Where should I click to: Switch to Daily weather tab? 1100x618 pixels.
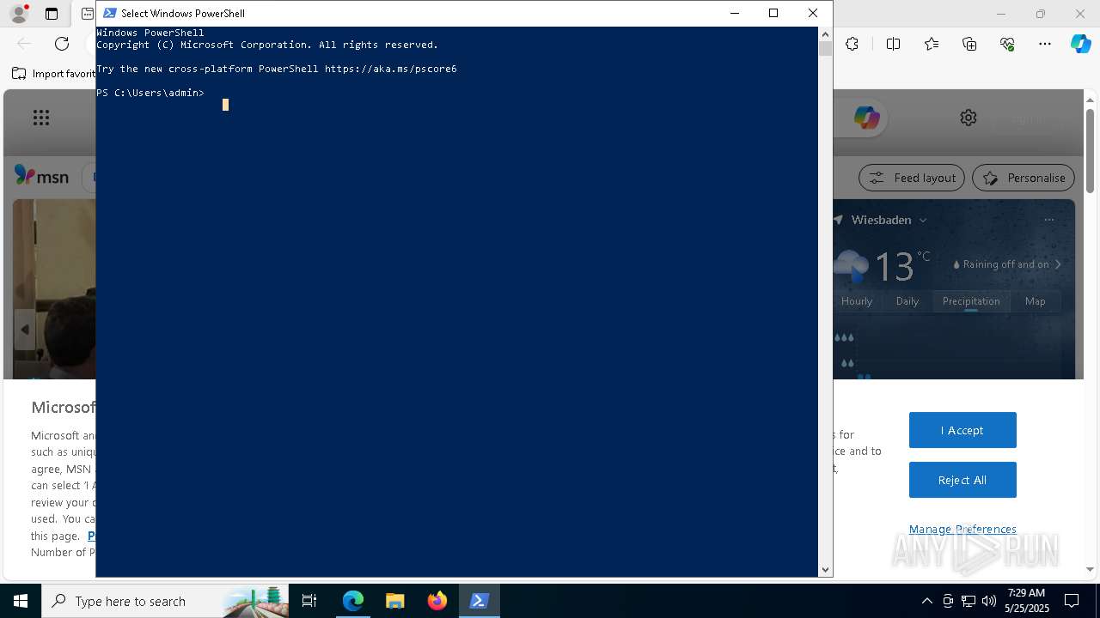pyautogui.click(x=907, y=301)
